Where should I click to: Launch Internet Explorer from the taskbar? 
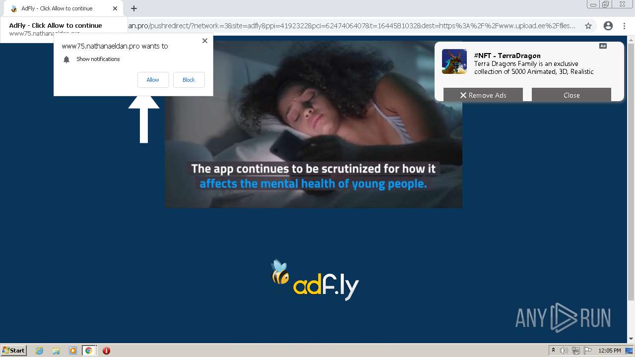[x=40, y=351]
